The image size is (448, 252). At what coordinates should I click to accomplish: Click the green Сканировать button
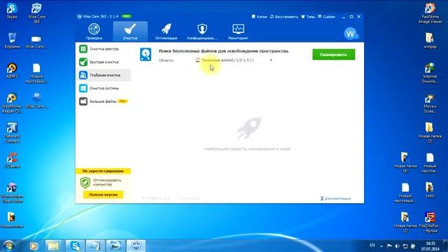tap(334, 55)
